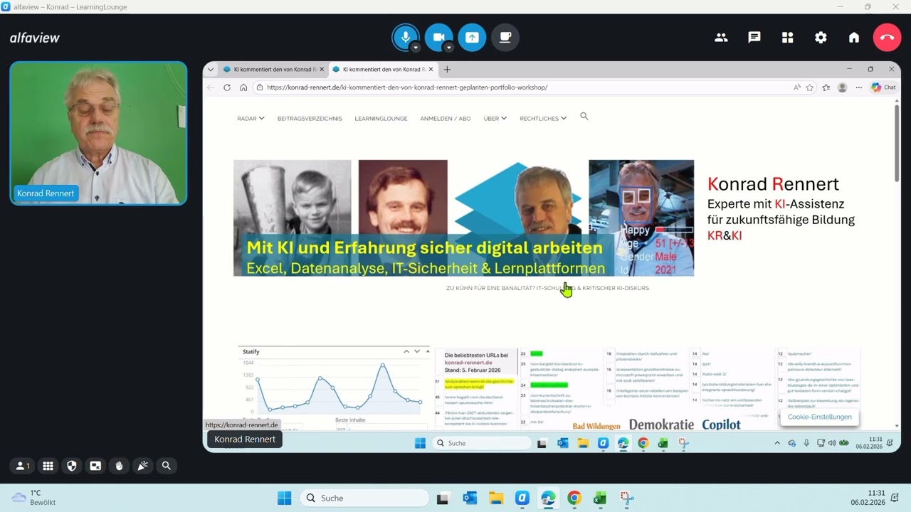911x512 pixels.
Task: Open the browser profile avatar
Action: tap(843, 87)
